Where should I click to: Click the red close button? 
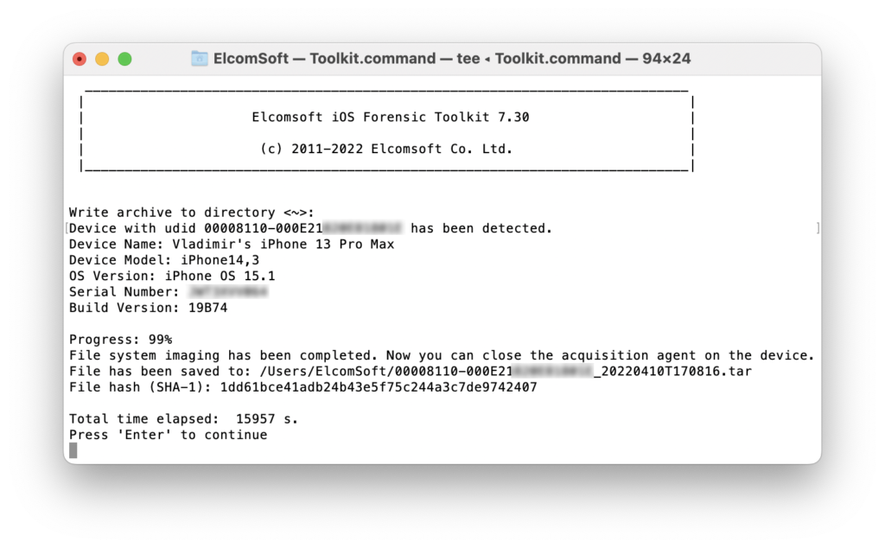click(x=79, y=58)
